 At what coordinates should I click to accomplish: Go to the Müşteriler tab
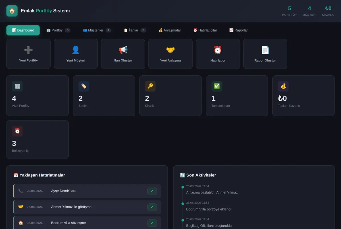point(97,30)
